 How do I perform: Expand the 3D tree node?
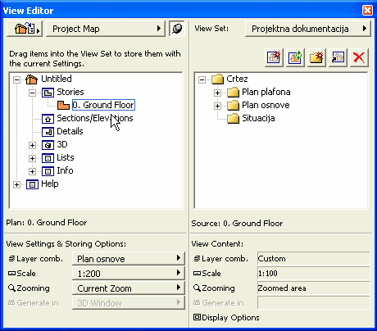(x=32, y=145)
